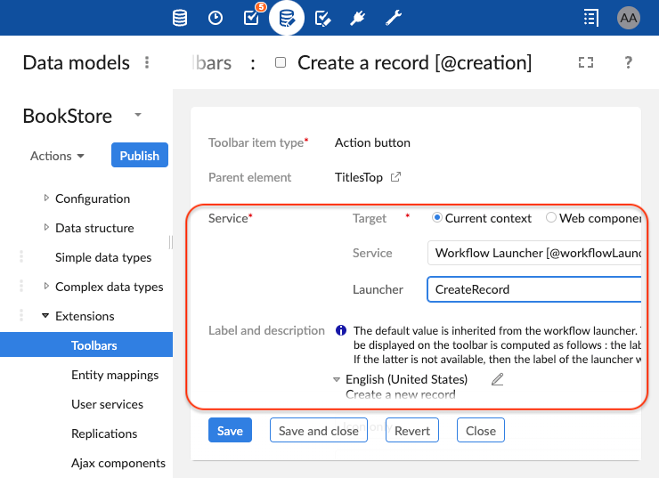
Task: Expand the Configuration tree node
Action: 46,198
